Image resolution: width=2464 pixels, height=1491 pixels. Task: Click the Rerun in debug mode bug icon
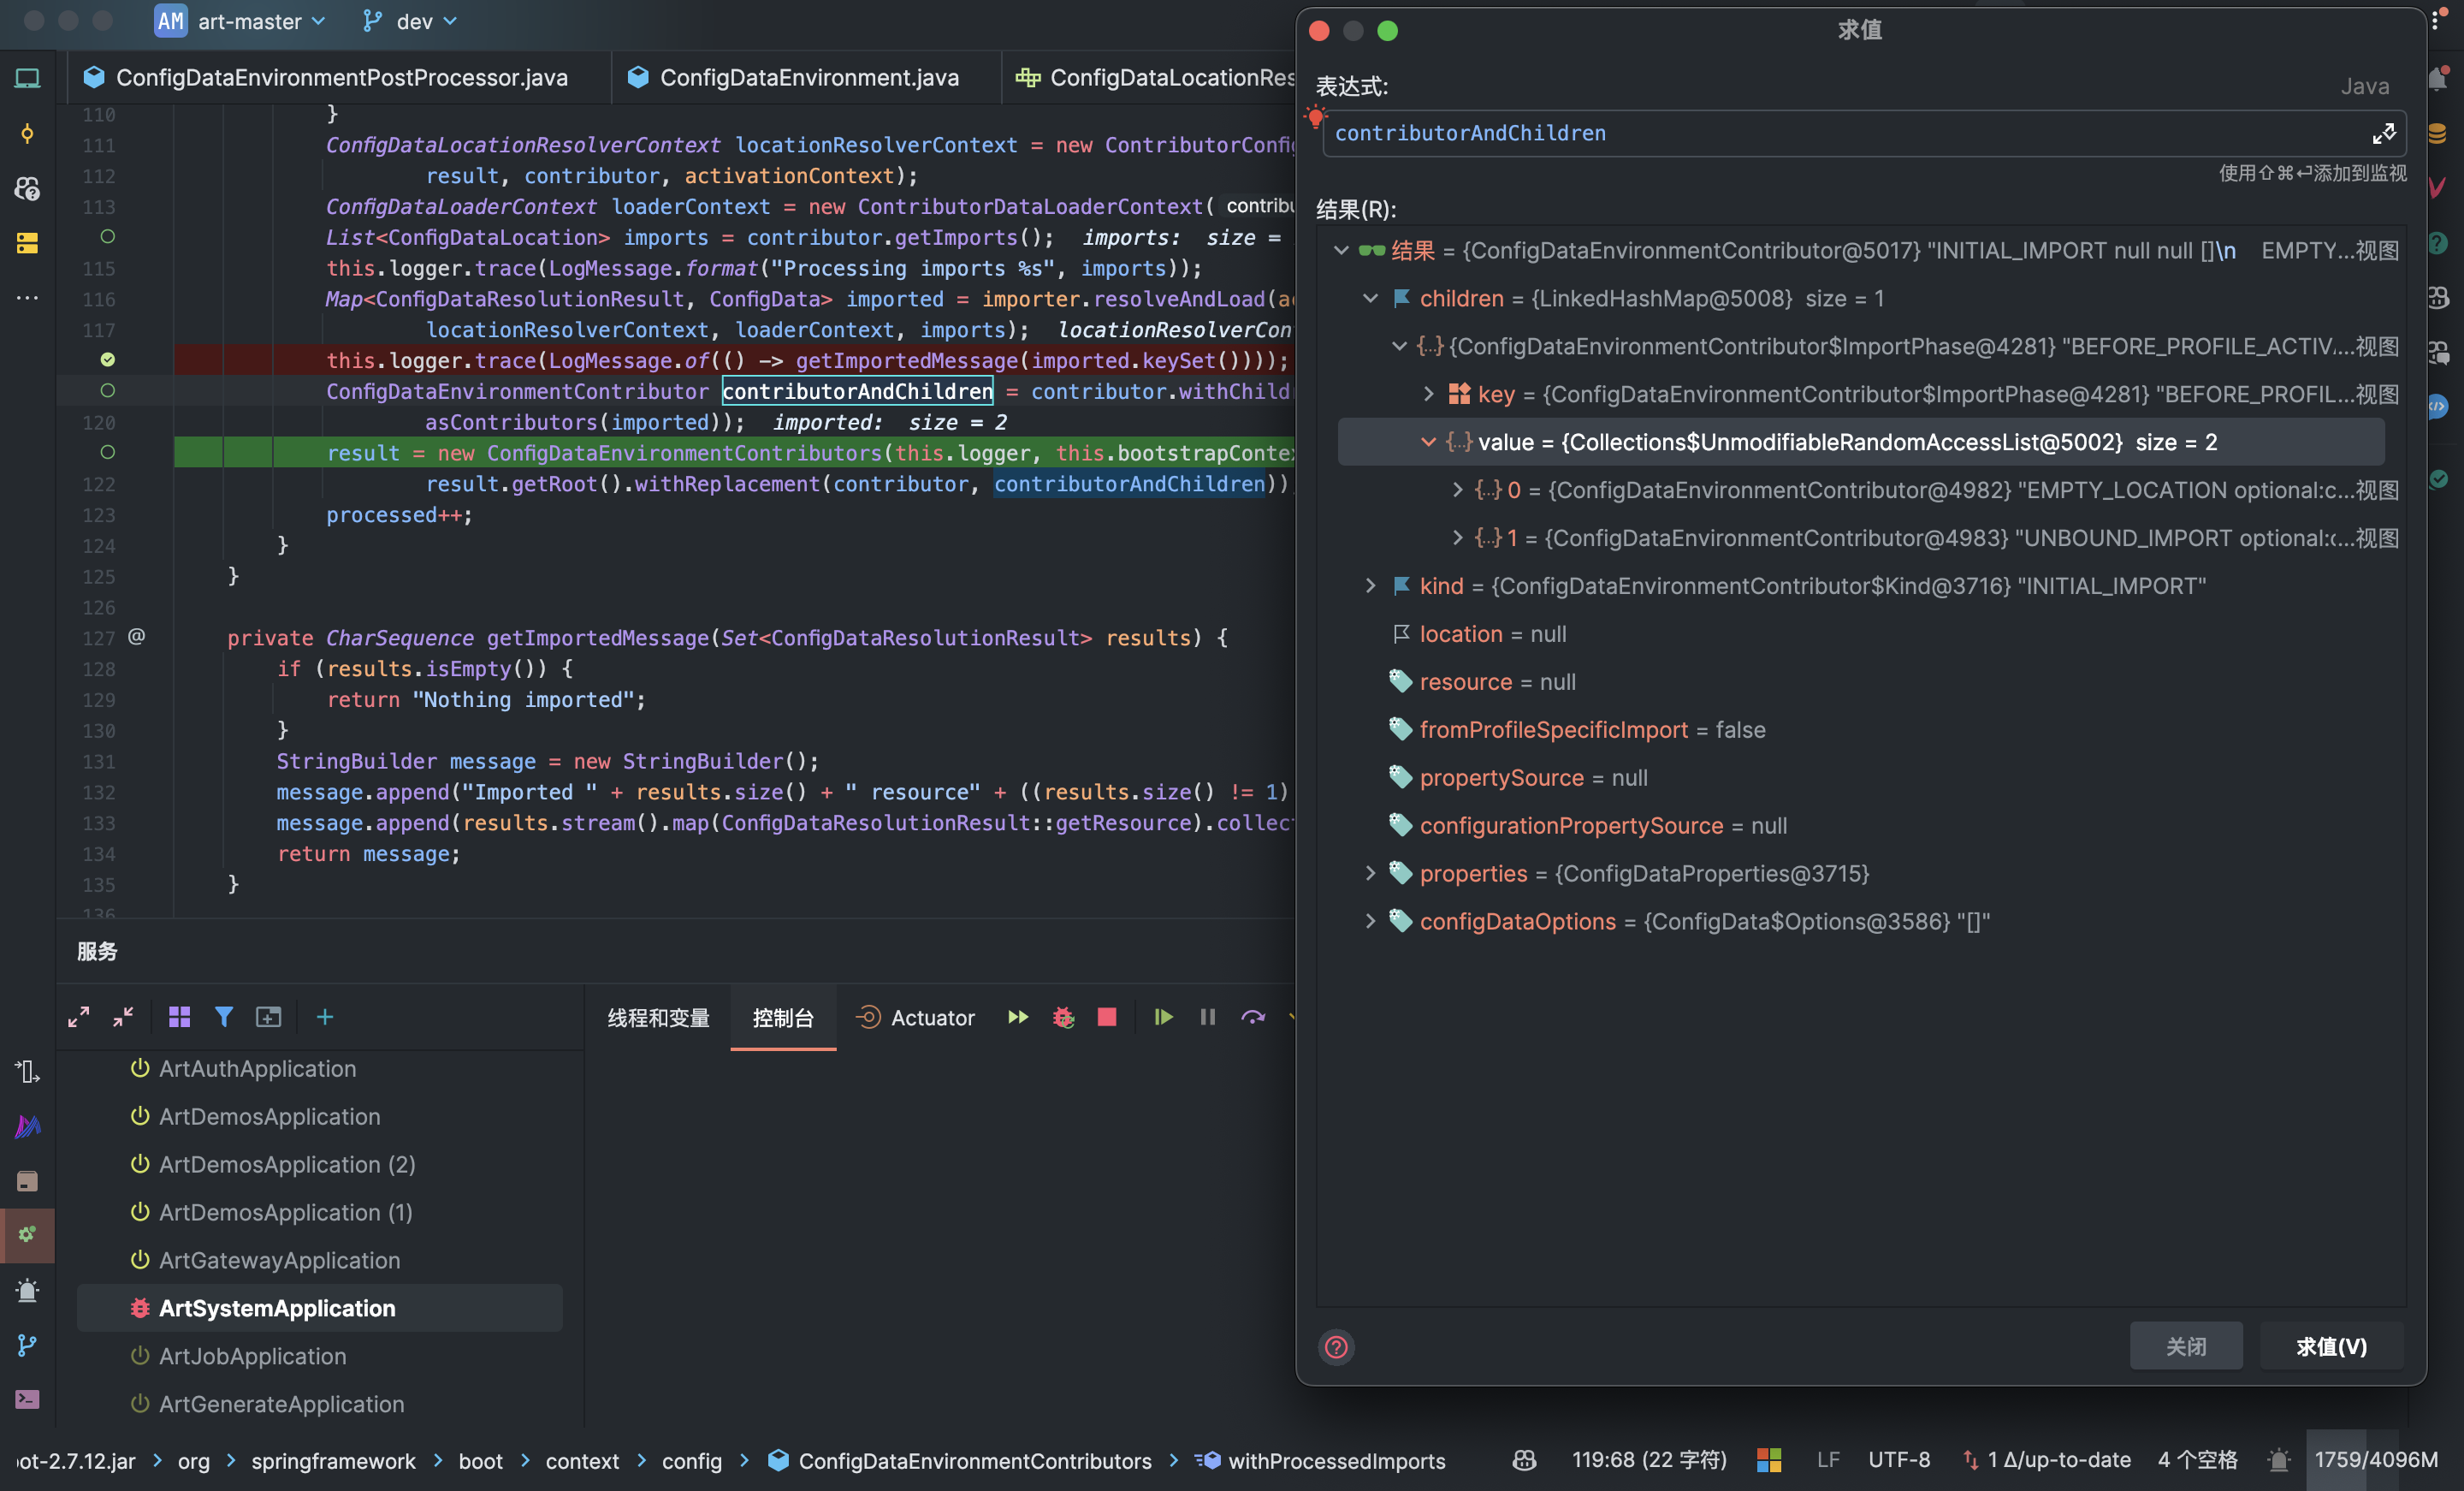tap(1063, 1018)
